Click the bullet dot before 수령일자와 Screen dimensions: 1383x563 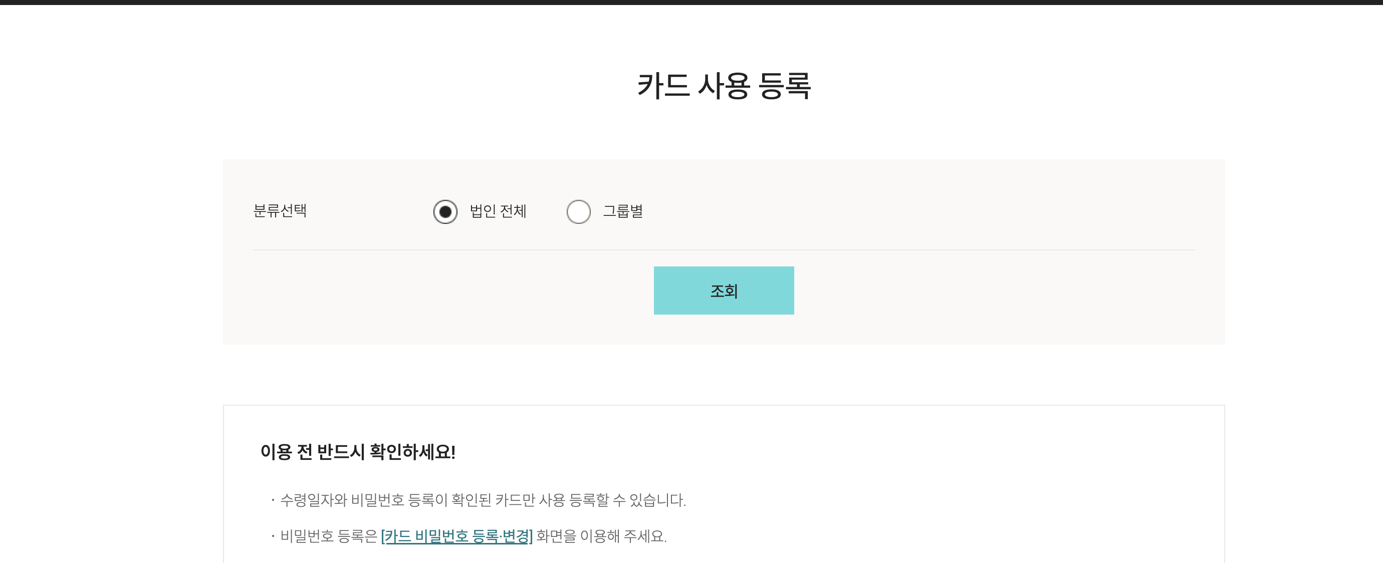tap(273, 500)
